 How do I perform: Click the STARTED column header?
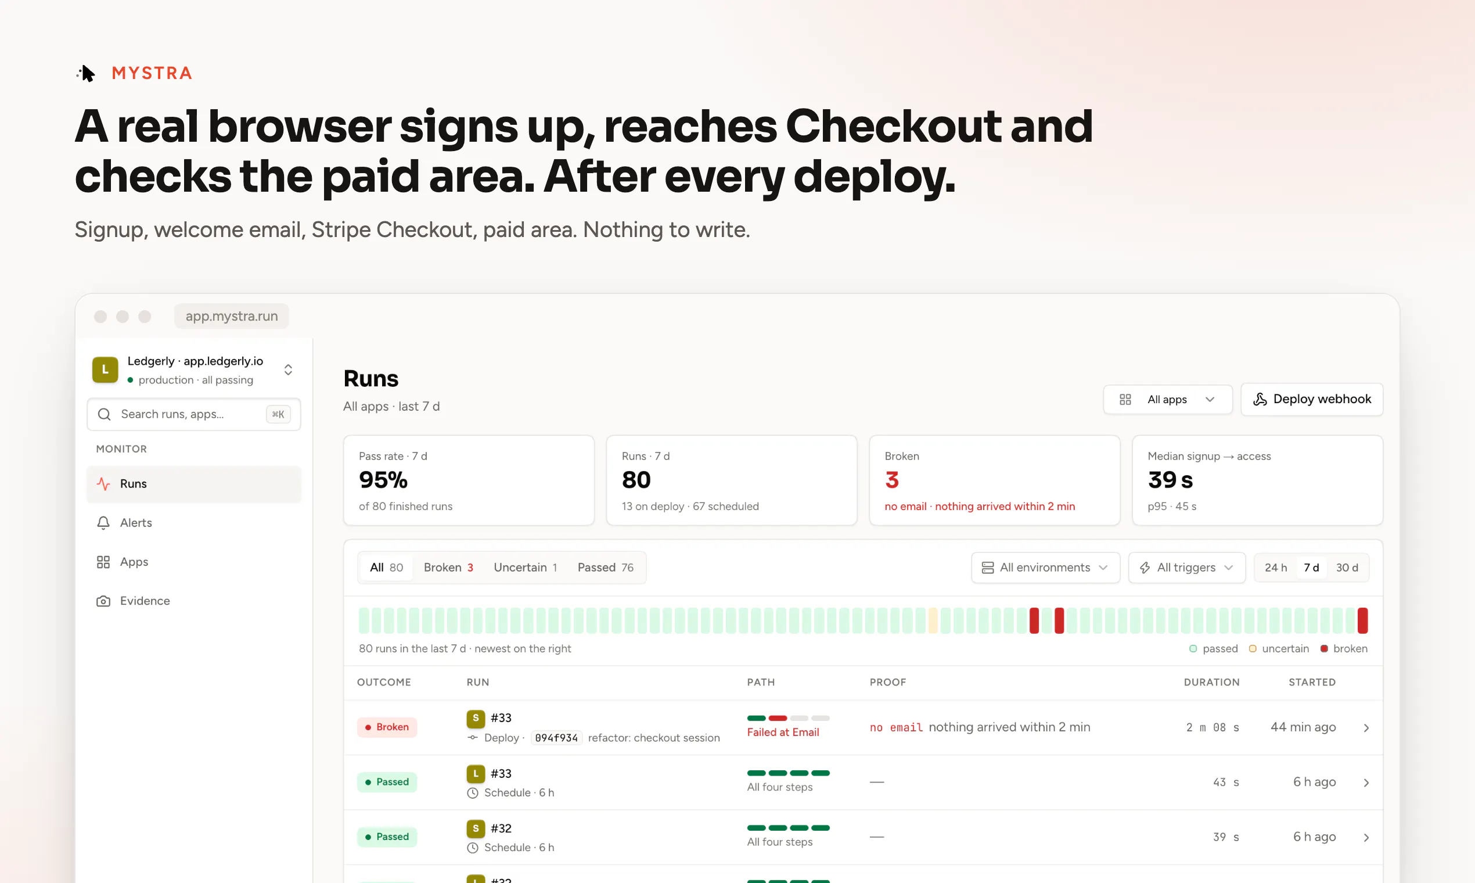point(1312,683)
